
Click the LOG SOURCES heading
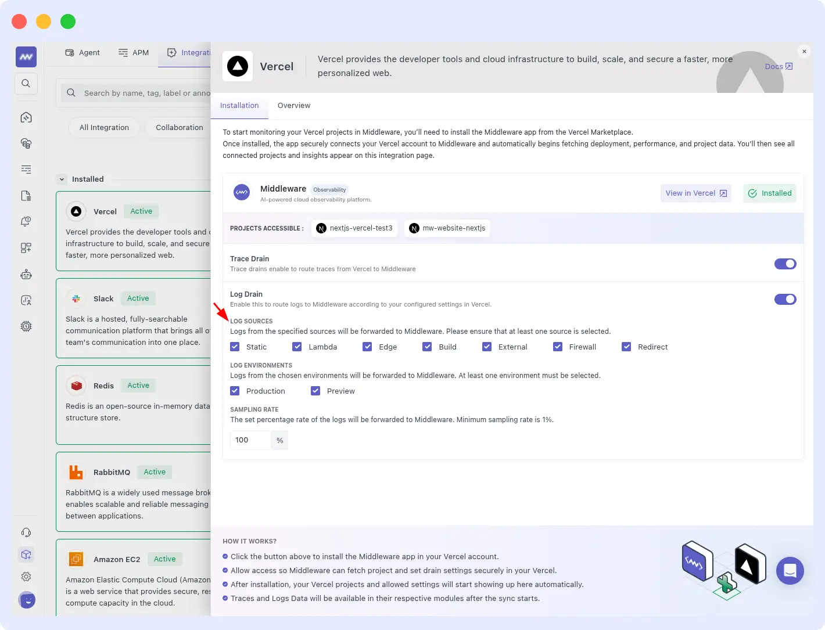point(252,321)
